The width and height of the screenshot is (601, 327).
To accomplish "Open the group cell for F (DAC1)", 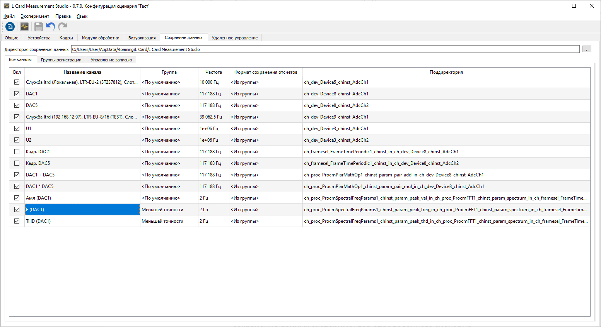I will click(x=169, y=210).
